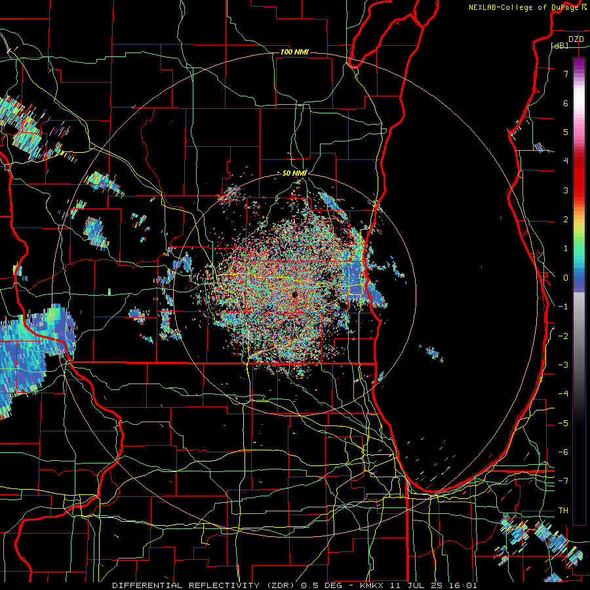Click the (ZDR) text in caption
The width and height of the screenshot is (590, 590).
click(281, 585)
